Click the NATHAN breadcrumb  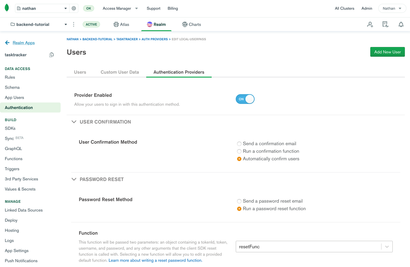[72, 39]
